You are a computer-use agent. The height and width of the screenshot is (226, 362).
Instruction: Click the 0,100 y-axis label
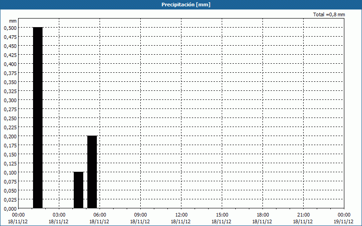coord(10,173)
